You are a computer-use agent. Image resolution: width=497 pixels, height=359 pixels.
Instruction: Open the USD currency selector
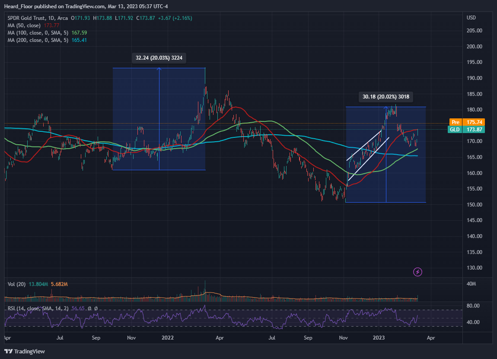(471, 18)
